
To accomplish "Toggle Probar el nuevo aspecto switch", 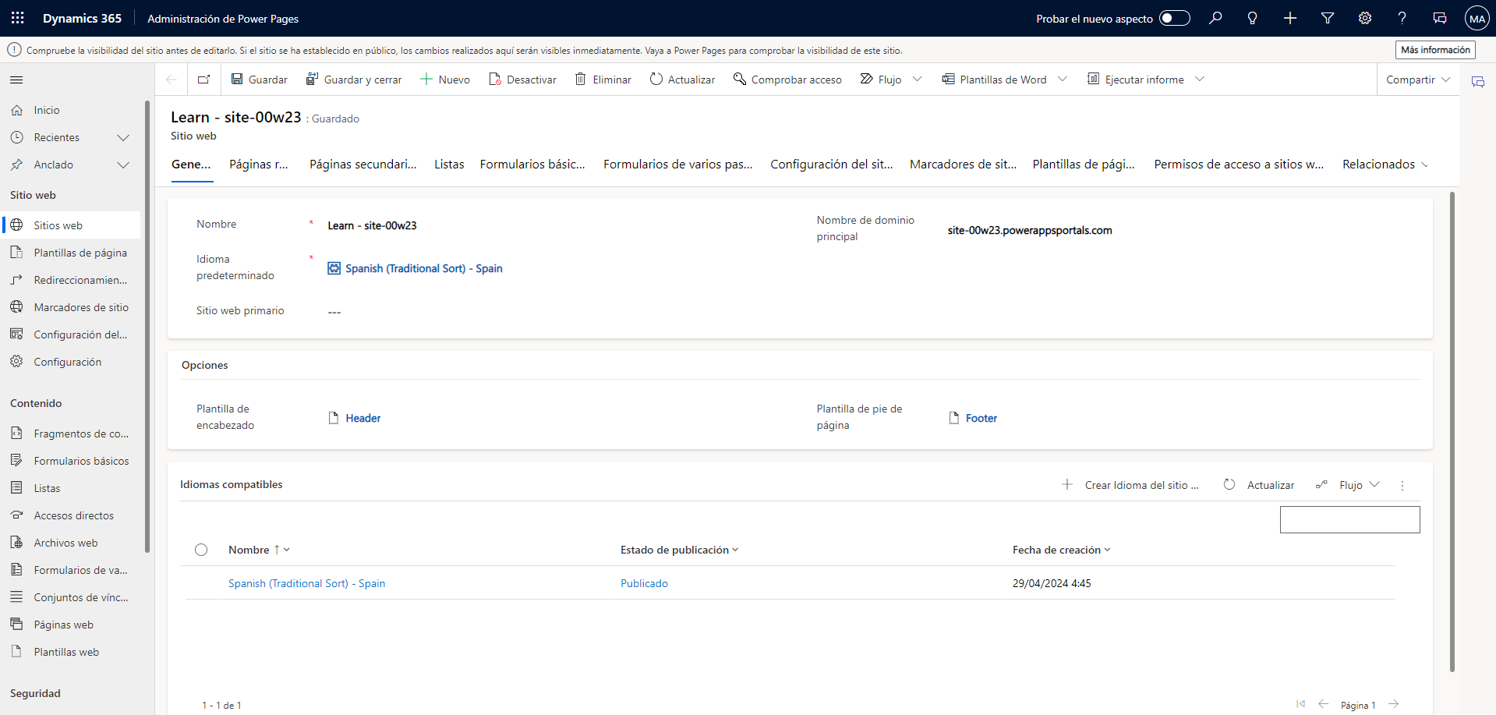I will [x=1175, y=18].
